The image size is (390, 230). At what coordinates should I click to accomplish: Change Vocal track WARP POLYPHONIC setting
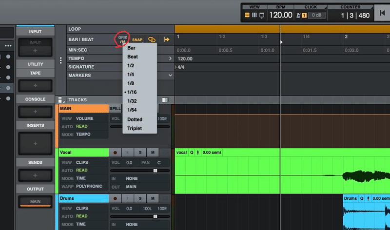tap(89, 186)
